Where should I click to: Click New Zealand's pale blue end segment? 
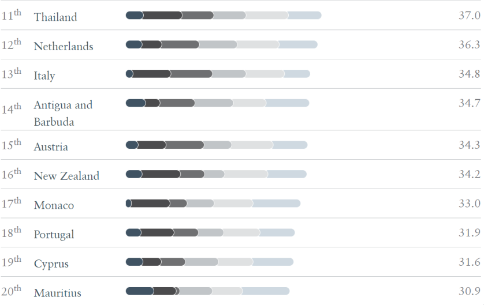[x=286, y=174]
